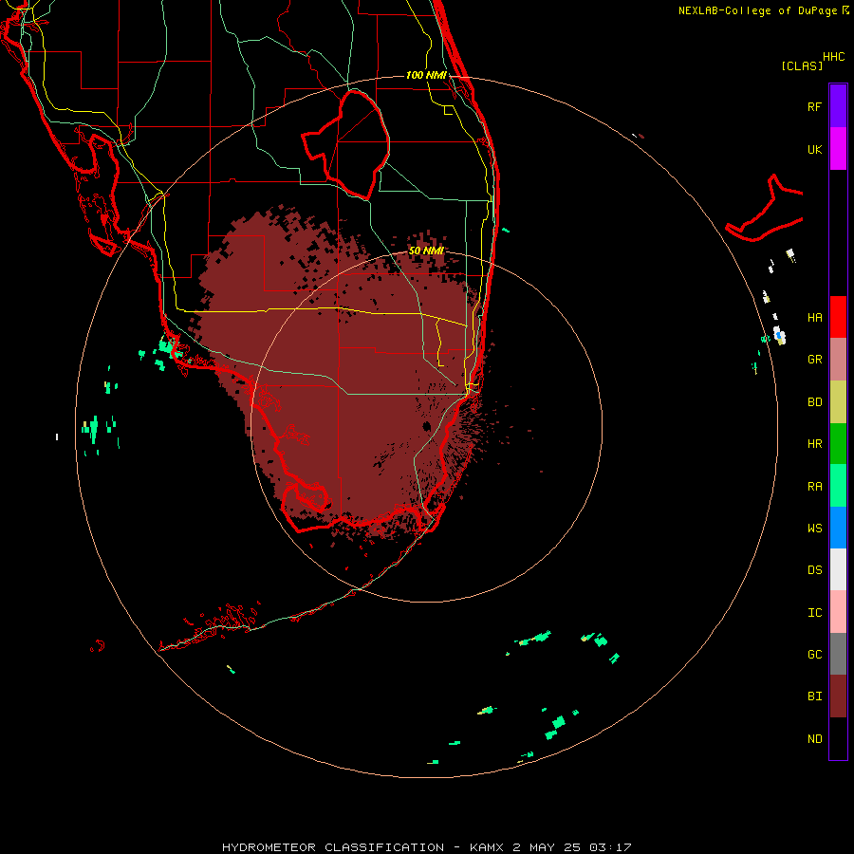The image size is (854, 854).
Task: Click the Hydrometeor Classification KAMX title caption
Action: point(426,847)
